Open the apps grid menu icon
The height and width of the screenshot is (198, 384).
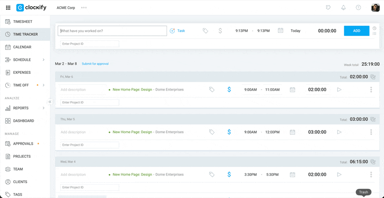(x=8, y=8)
